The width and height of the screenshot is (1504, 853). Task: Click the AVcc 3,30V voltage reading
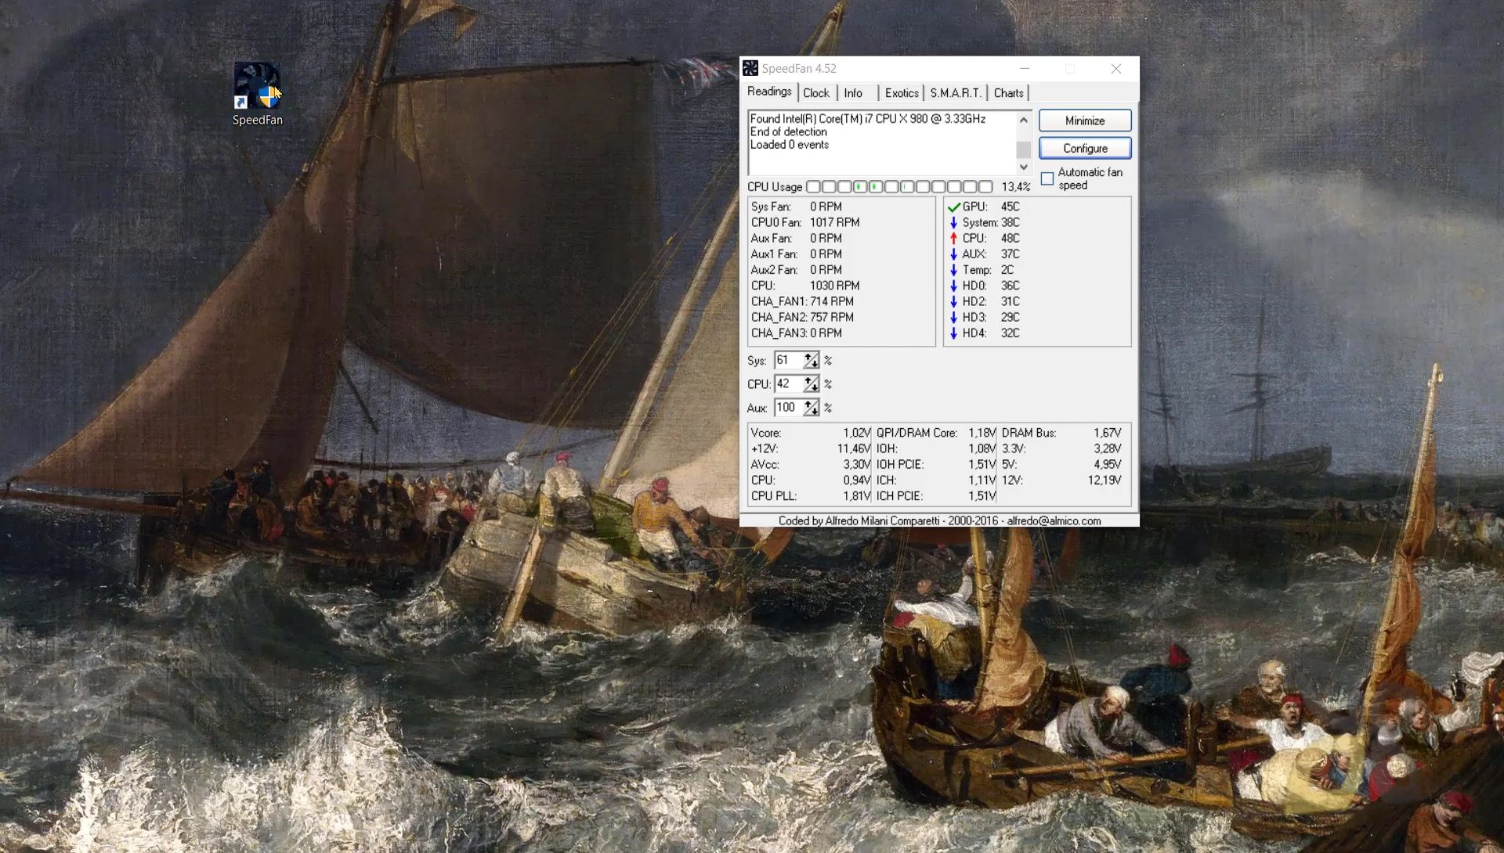pos(811,465)
